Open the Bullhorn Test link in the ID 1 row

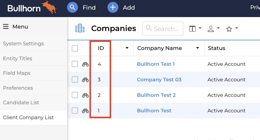coord(154,111)
